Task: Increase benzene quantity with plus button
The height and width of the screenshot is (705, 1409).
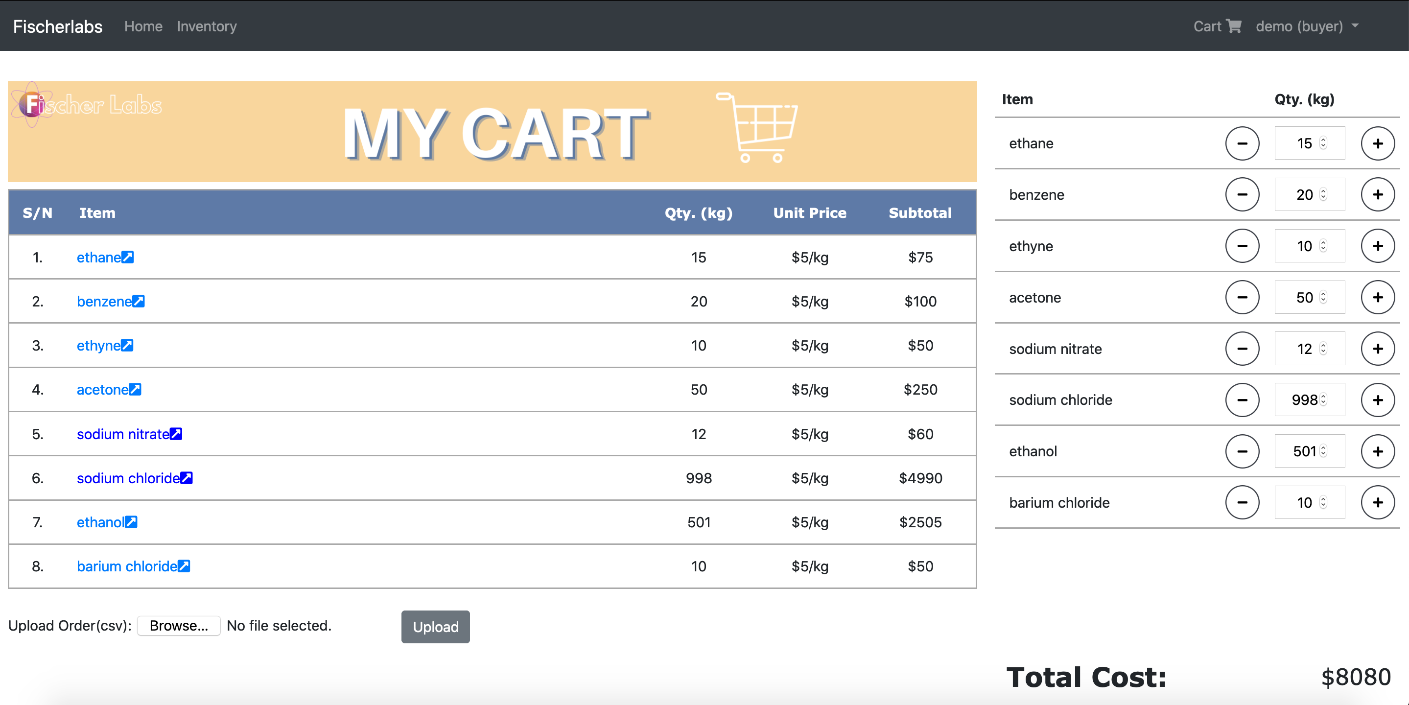Action: (1377, 195)
